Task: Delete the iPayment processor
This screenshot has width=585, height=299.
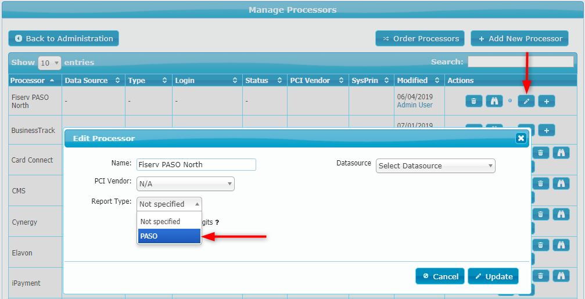Action: 541,276
